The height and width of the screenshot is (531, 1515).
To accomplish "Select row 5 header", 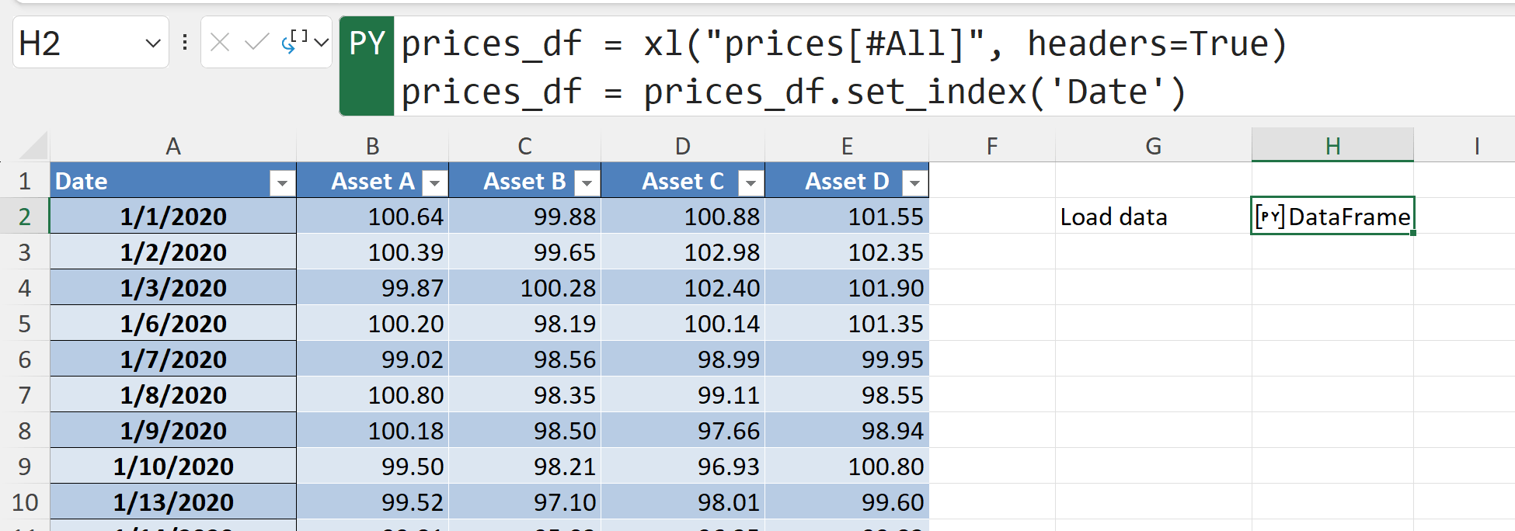I will 25,324.
